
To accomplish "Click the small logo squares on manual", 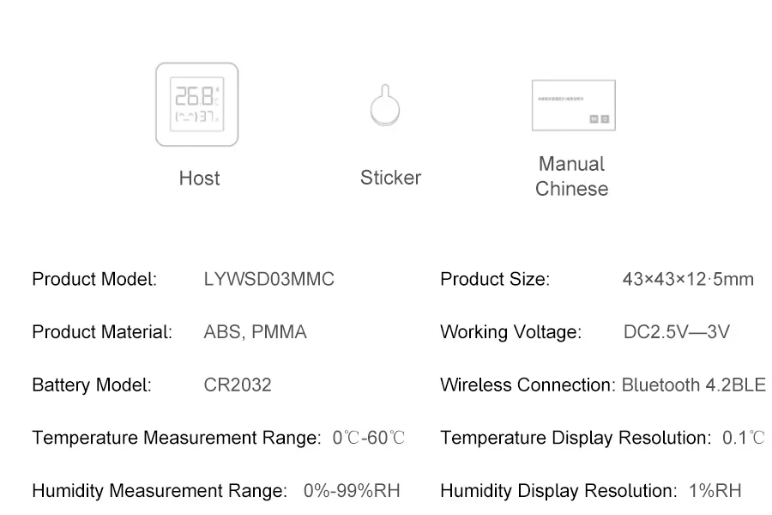I will click(600, 118).
